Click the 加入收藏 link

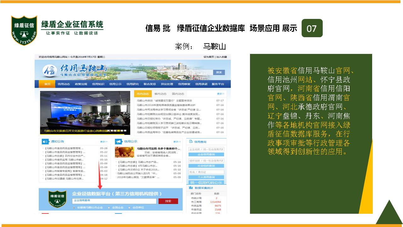tap(221, 57)
